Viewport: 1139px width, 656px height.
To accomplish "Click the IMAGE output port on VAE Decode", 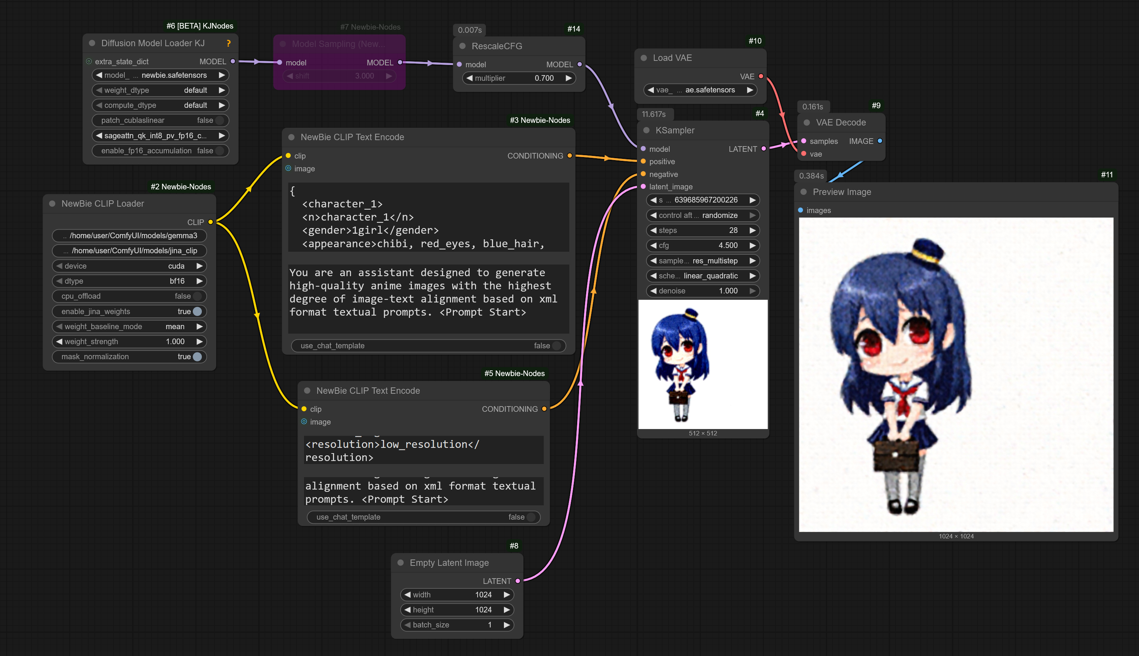I will [879, 141].
